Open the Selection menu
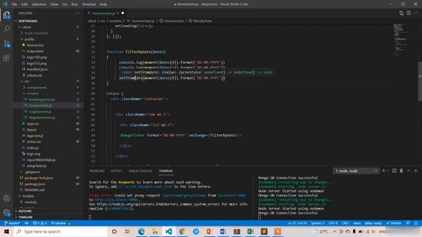 (x=39, y=4)
